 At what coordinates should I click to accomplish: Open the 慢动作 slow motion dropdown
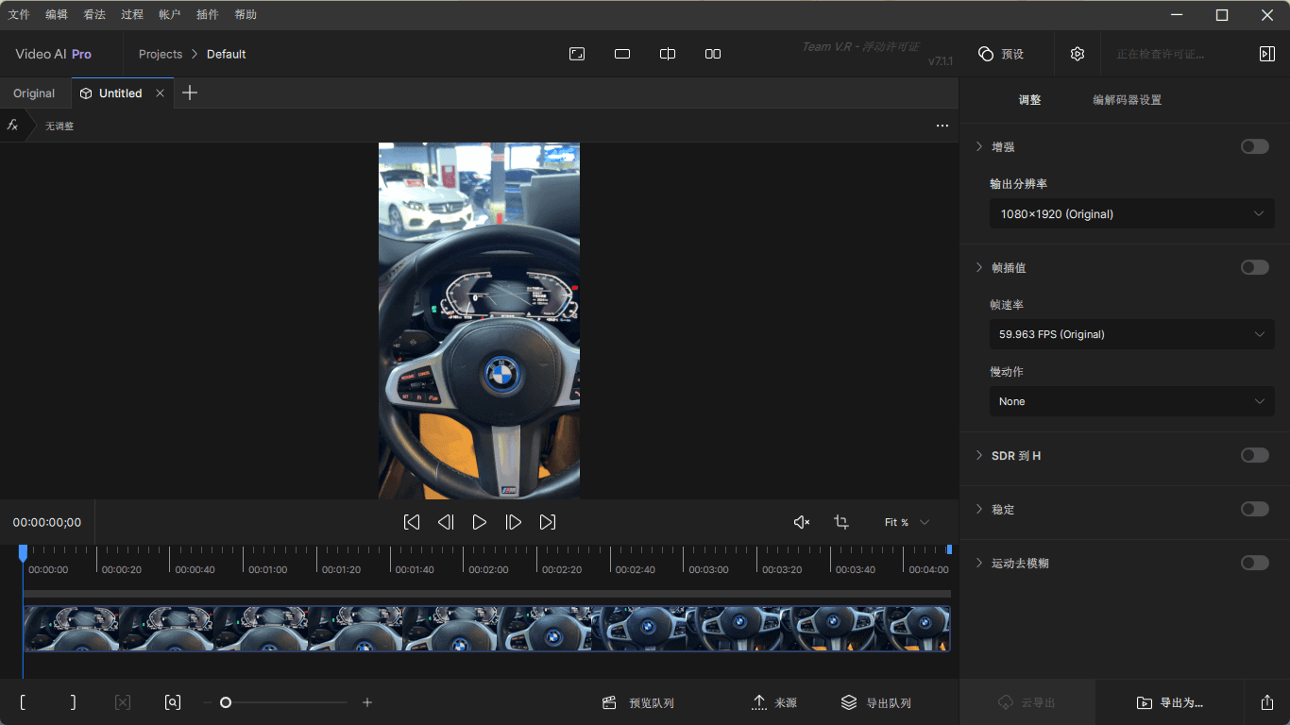[x=1131, y=401]
